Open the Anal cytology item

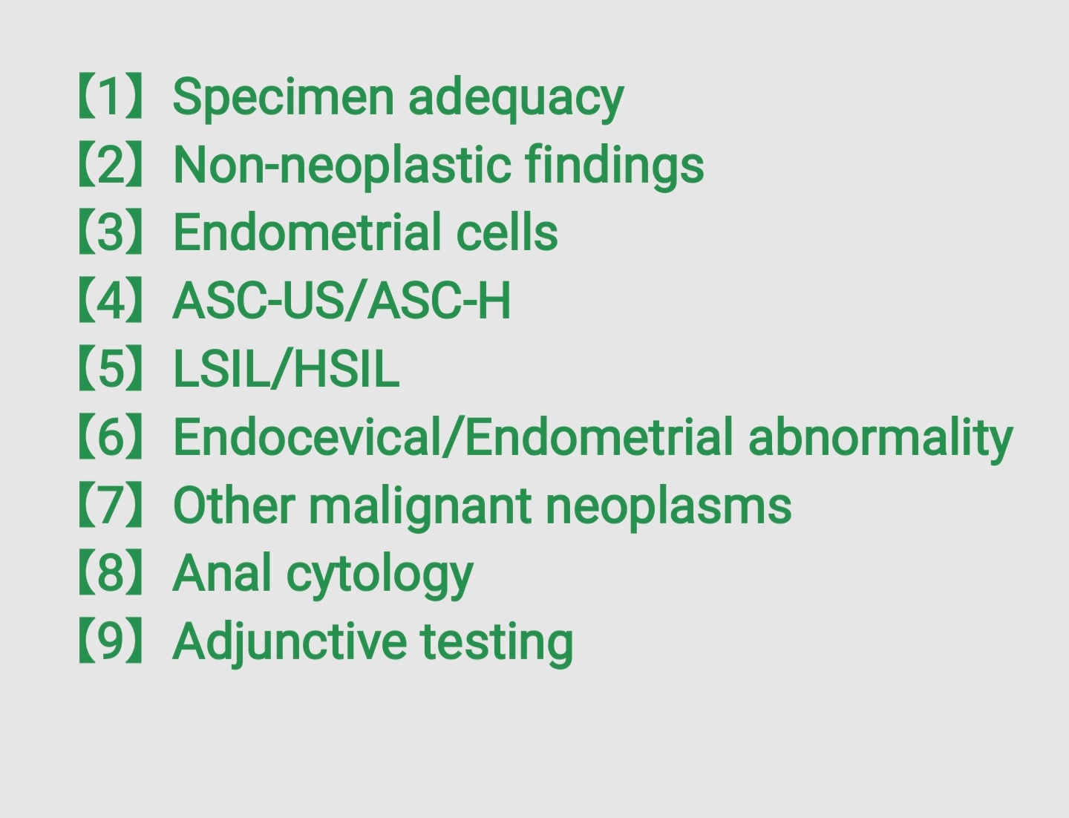[x=323, y=575]
